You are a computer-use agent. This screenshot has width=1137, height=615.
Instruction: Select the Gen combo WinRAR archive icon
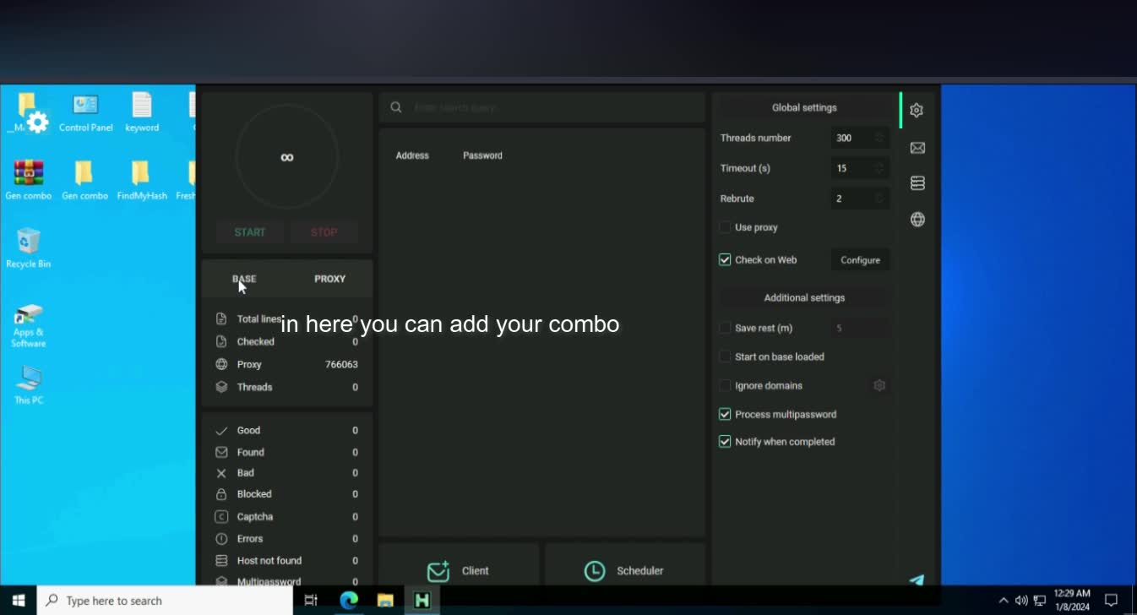pyautogui.click(x=29, y=181)
